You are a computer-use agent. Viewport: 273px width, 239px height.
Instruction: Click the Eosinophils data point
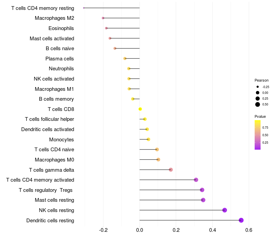(106, 28)
